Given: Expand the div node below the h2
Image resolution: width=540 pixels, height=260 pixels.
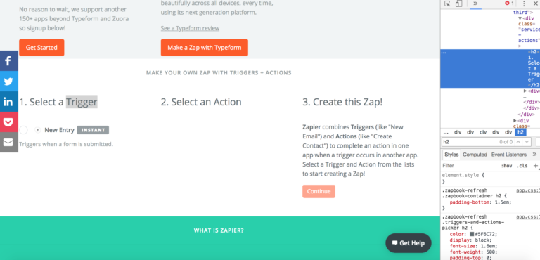Looking at the screenshot, I should [525, 91].
